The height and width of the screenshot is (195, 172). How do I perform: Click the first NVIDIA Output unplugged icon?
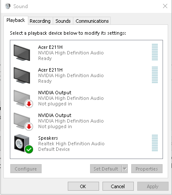click(x=23, y=99)
